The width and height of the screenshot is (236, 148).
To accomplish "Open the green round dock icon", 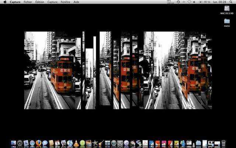I will pyautogui.click(x=83, y=143).
